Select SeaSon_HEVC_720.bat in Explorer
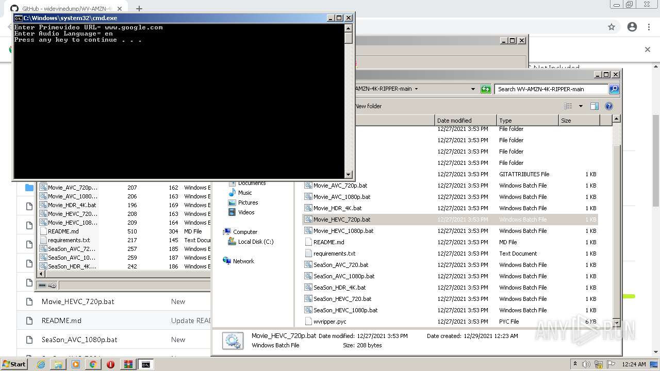Image resolution: width=660 pixels, height=371 pixels. click(x=342, y=299)
